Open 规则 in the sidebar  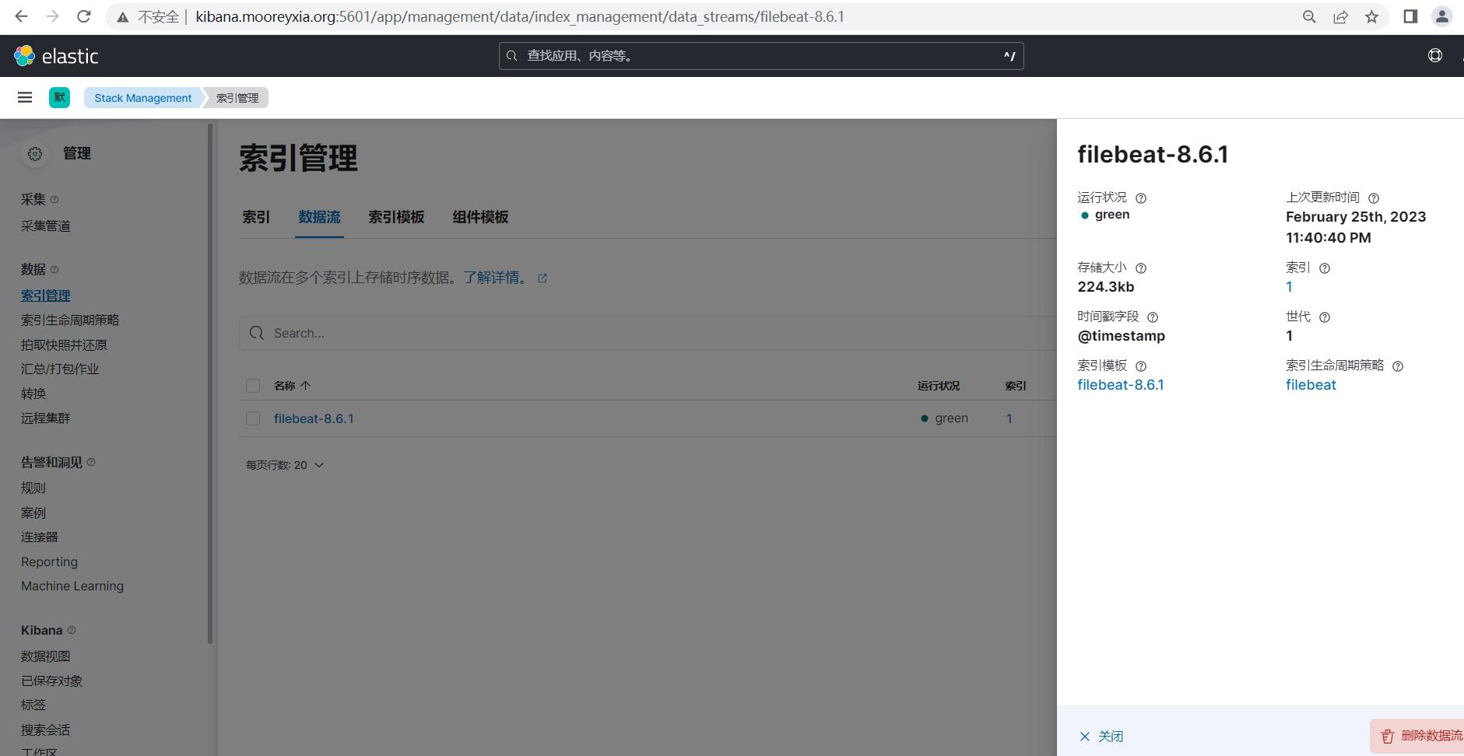coord(33,488)
